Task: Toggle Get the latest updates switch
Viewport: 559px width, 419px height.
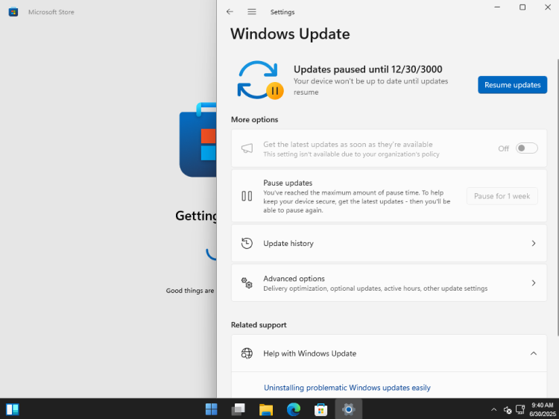Action: tap(526, 148)
